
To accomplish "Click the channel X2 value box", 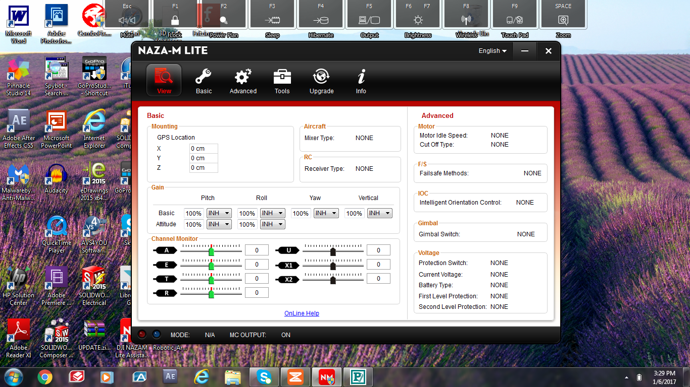I will (x=378, y=279).
